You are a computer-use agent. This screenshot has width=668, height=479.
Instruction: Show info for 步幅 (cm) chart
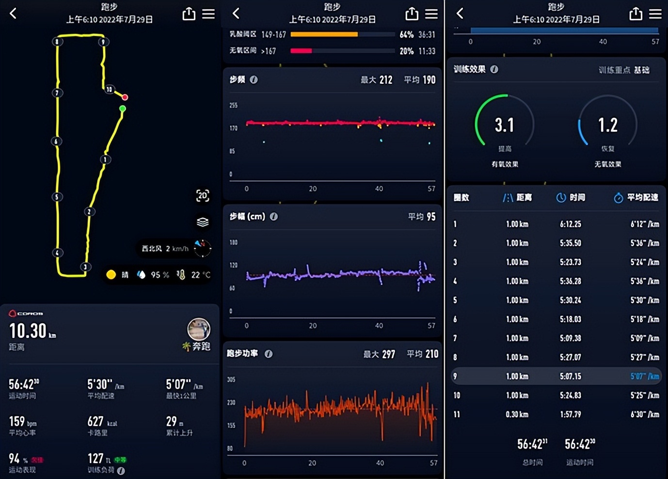274,217
